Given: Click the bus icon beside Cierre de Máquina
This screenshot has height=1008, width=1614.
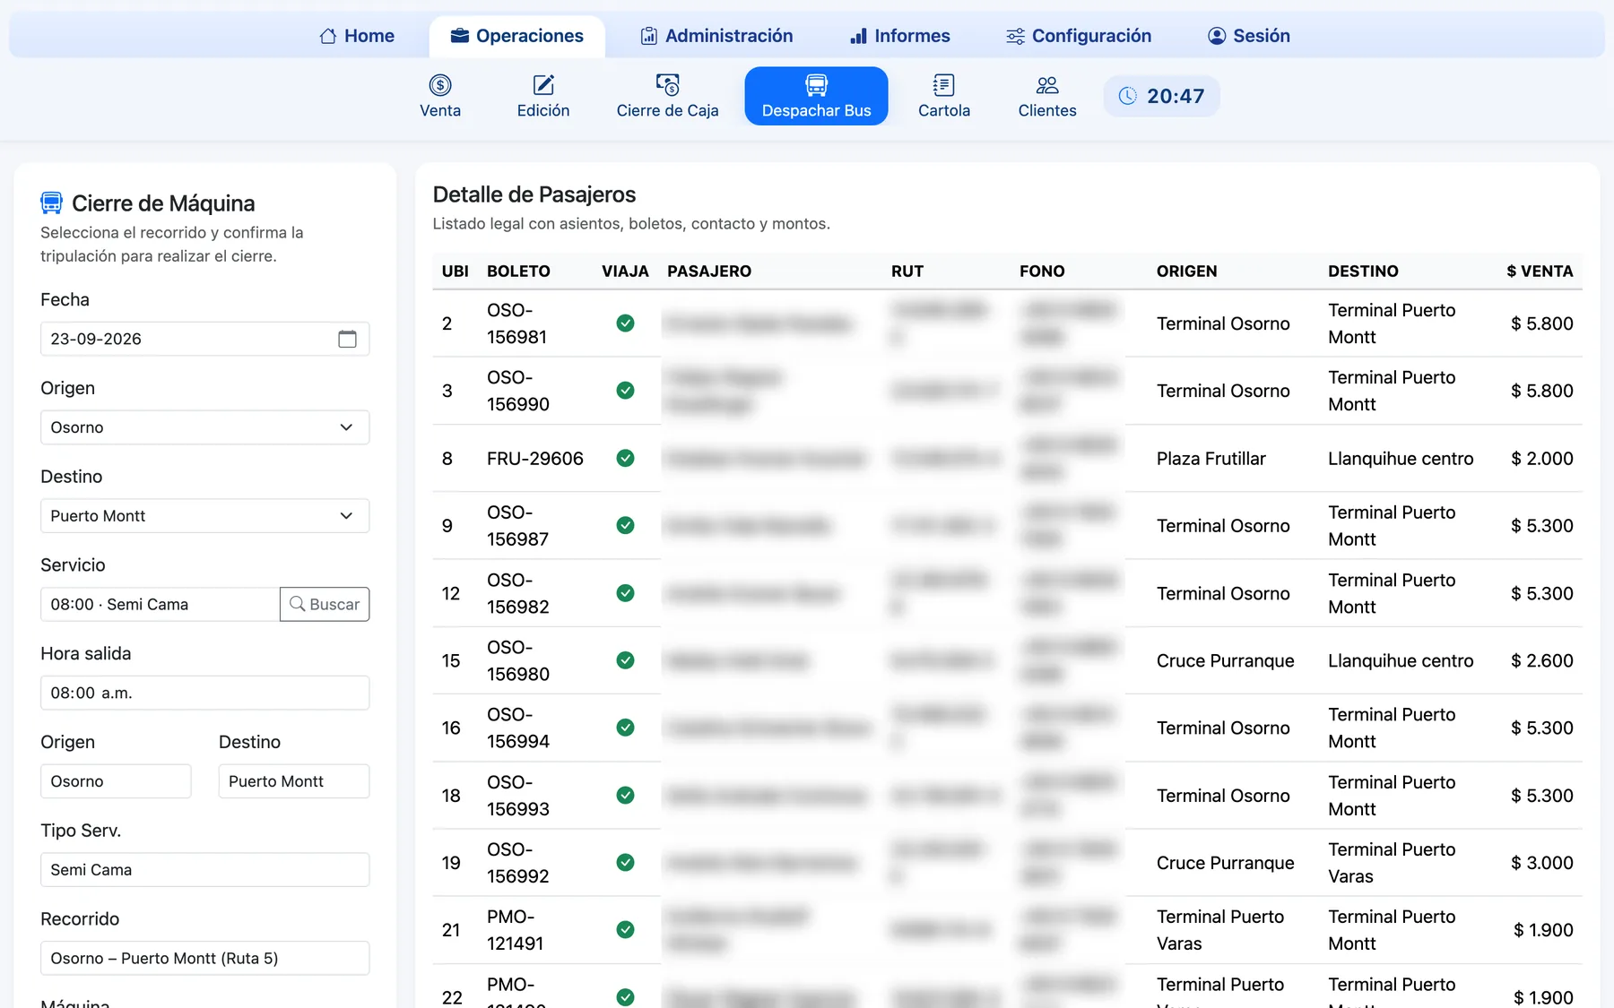Looking at the screenshot, I should (51, 203).
